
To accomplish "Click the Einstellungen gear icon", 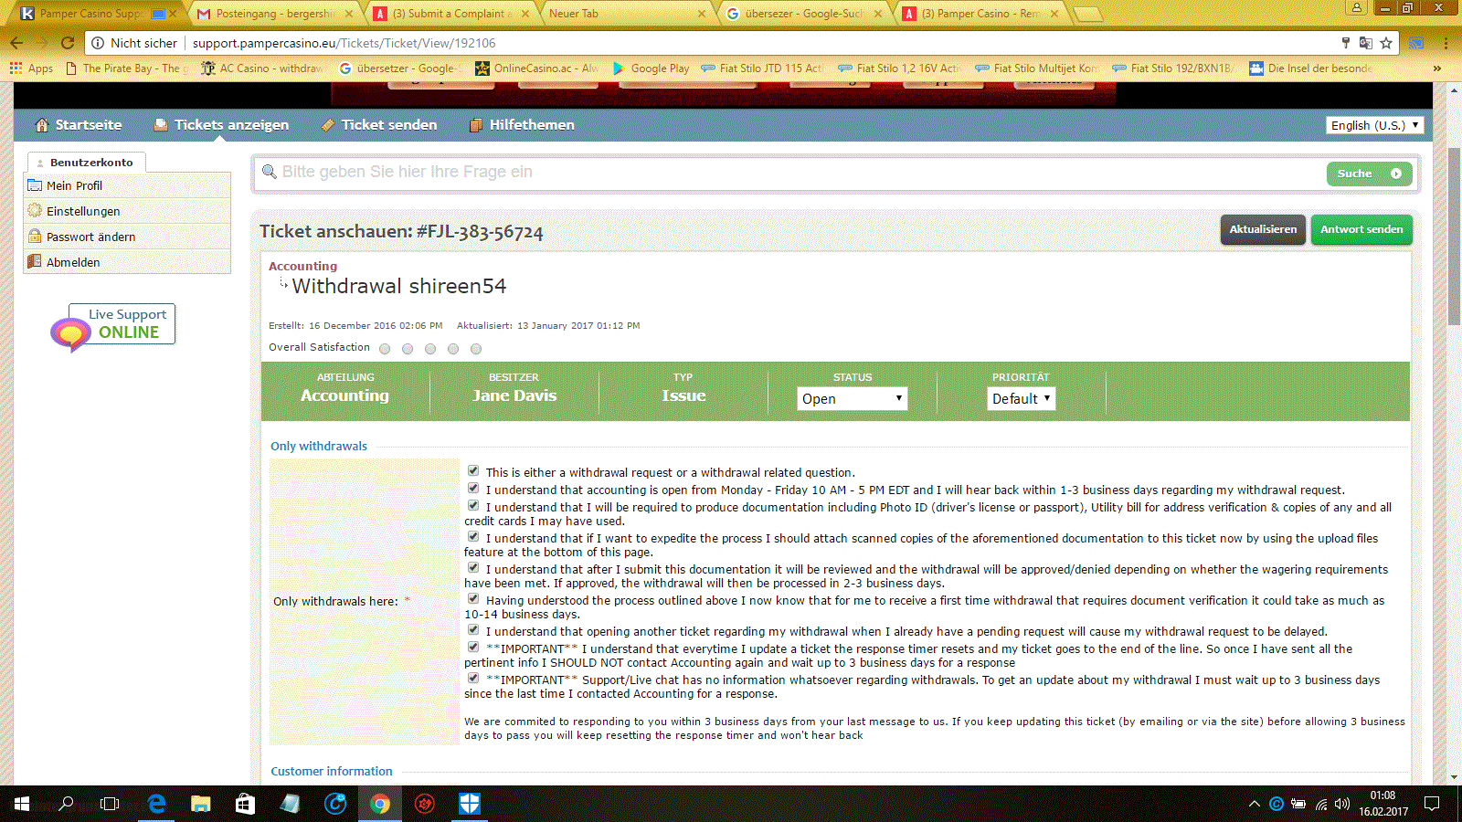I will click(x=35, y=210).
